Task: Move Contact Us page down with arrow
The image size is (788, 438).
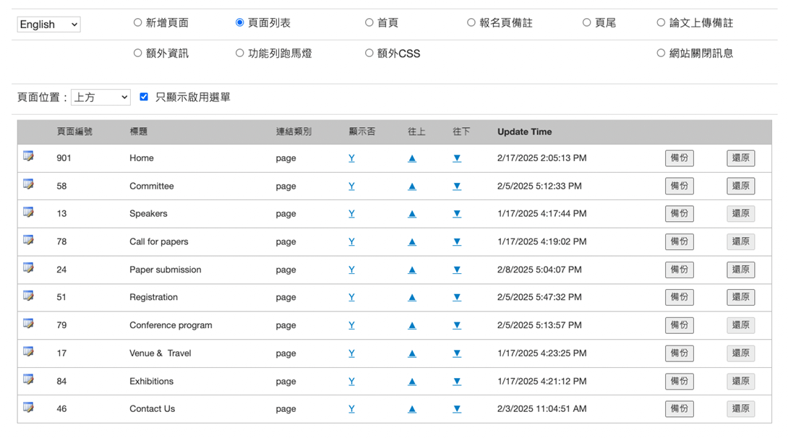Action: click(457, 409)
